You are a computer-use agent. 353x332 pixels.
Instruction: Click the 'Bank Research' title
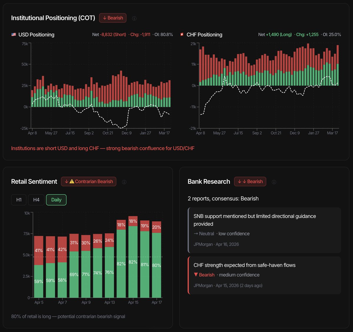tap(209, 182)
